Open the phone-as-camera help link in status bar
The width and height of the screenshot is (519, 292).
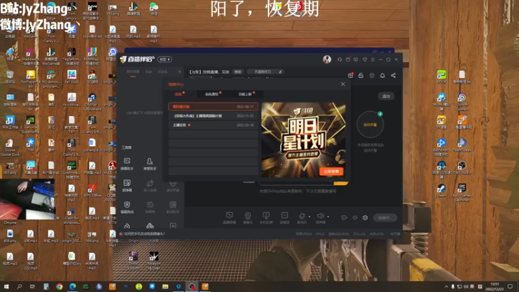point(144,234)
